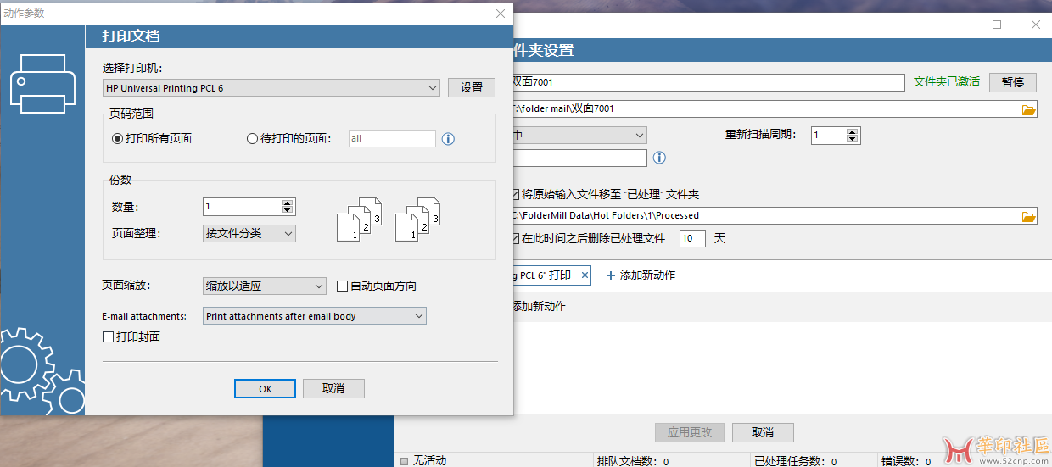Image resolution: width=1052 pixels, height=467 pixels.
Task: Click the plus icon to 添加新动作
Action: (610, 275)
